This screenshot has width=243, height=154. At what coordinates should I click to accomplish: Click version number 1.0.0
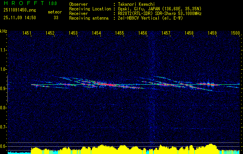(x=53, y=3)
